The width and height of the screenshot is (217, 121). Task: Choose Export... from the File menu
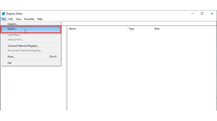(31, 29)
